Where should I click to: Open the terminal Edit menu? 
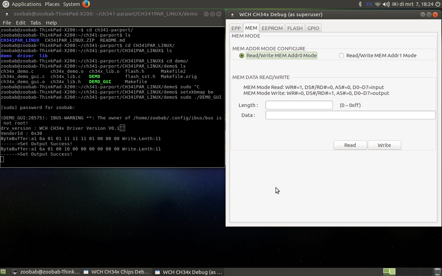21,23
